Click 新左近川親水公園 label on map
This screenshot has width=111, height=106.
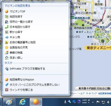click(x=86, y=13)
